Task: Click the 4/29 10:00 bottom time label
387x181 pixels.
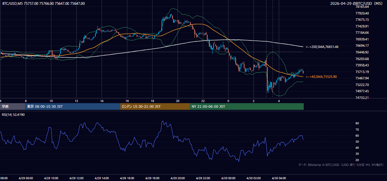Action: (x=51, y=178)
